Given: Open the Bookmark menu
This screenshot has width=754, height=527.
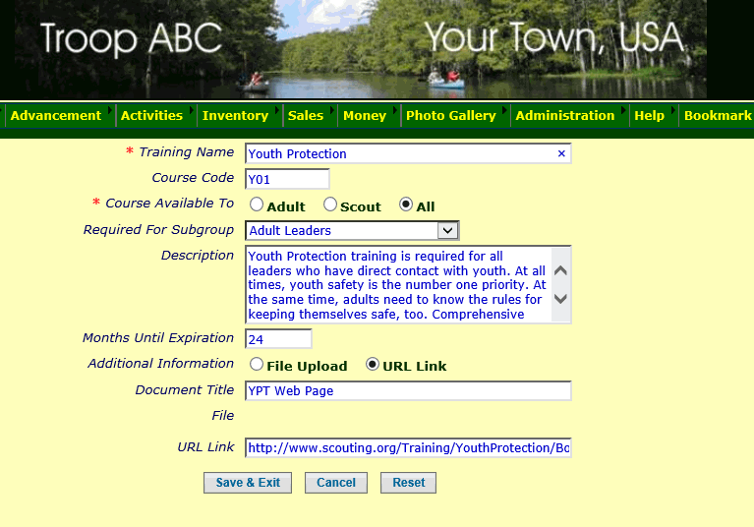Looking at the screenshot, I should tap(717, 115).
